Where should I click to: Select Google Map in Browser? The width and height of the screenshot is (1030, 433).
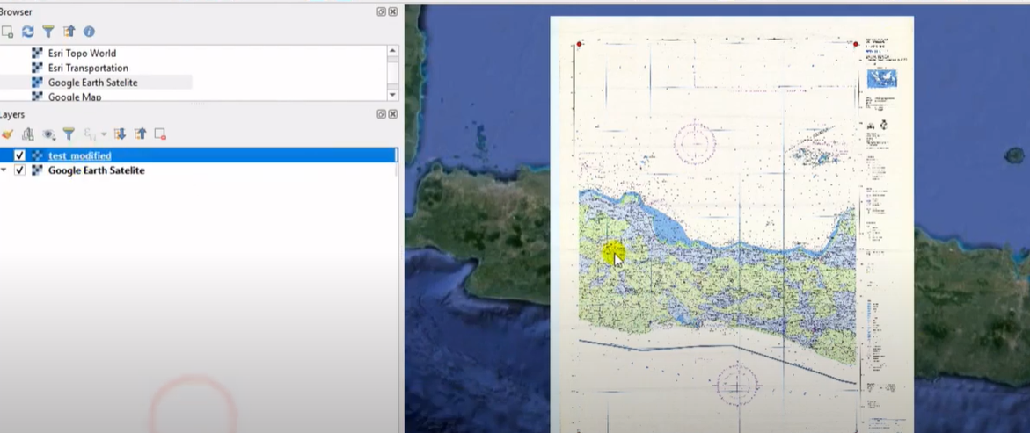(74, 97)
